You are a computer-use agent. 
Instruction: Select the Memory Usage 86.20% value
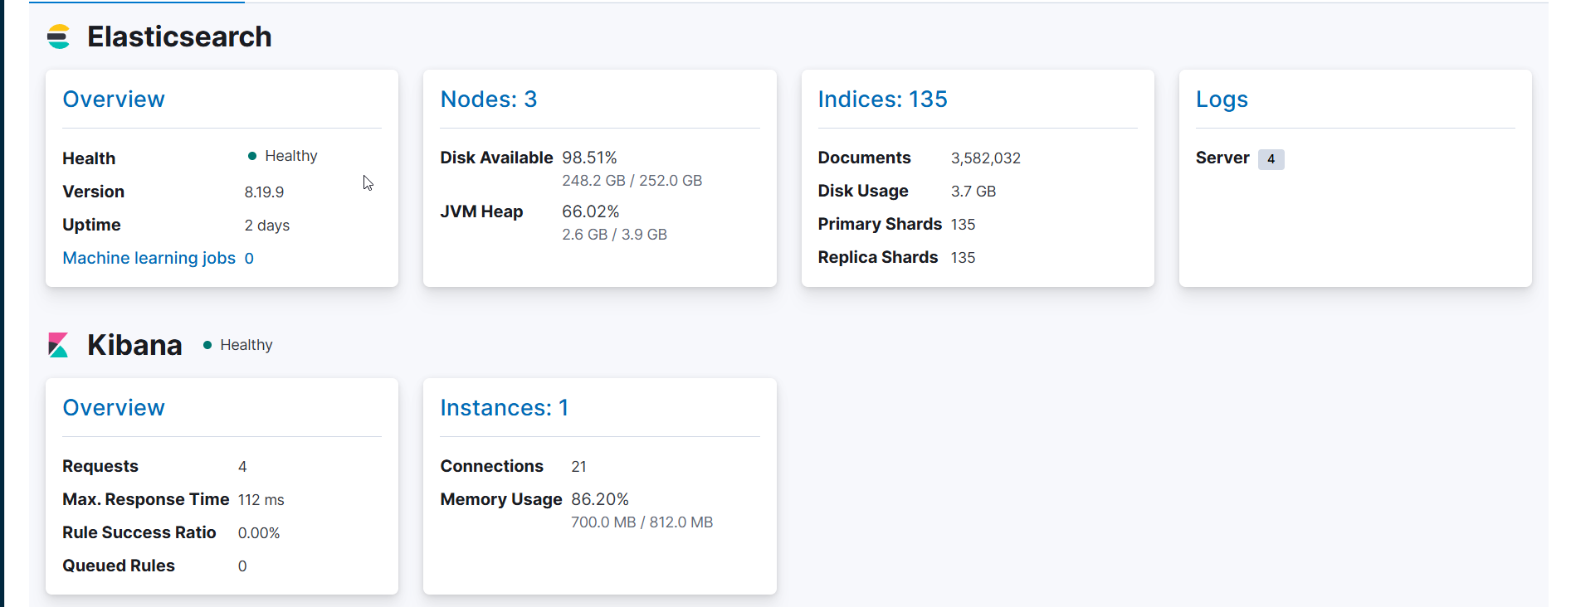(599, 499)
